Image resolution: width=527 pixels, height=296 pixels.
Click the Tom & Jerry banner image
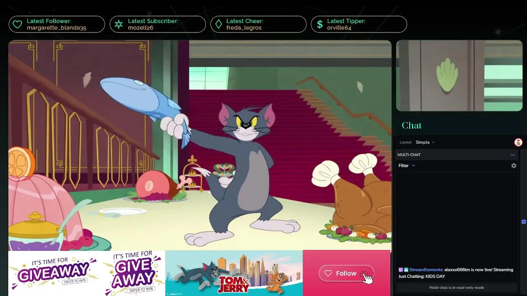click(x=234, y=273)
